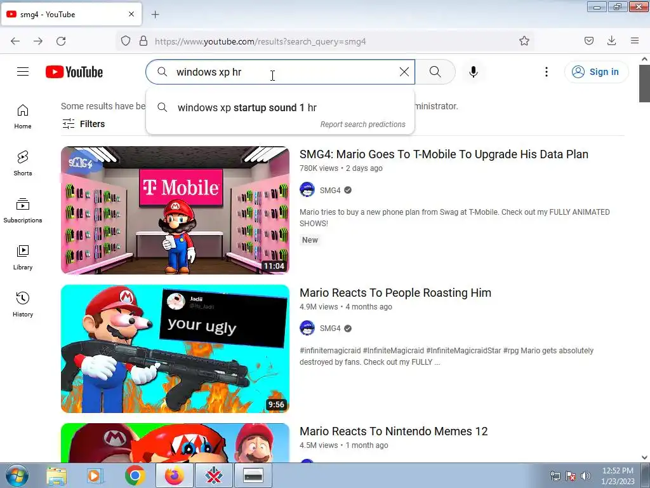Start voice search with the microphone icon
This screenshot has width=650, height=488.
(474, 72)
